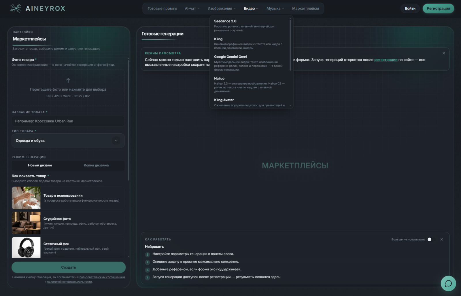
Task: Click the settings panel vertical scrollbar
Action: click(x=129, y=121)
